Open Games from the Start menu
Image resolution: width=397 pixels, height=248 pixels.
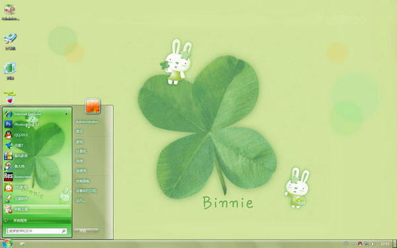click(x=80, y=142)
